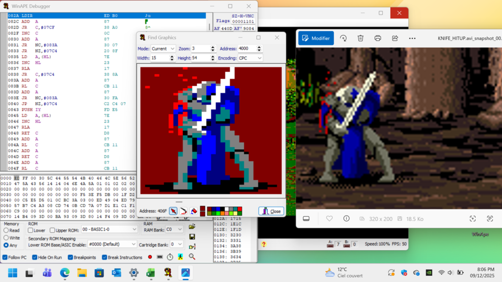Screen dimensions: 502x282
Task: Open the Windows Start menu
Action: point(13,273)
